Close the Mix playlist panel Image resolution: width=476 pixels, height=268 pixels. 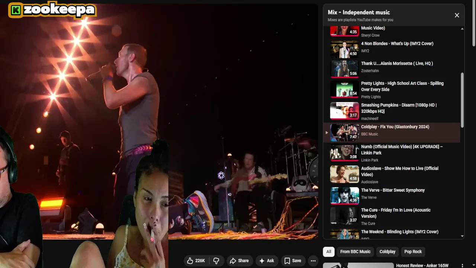(457, 15)
